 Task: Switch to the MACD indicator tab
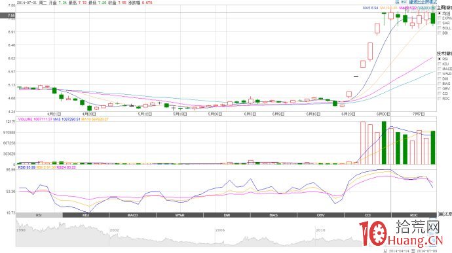[133, 215]
